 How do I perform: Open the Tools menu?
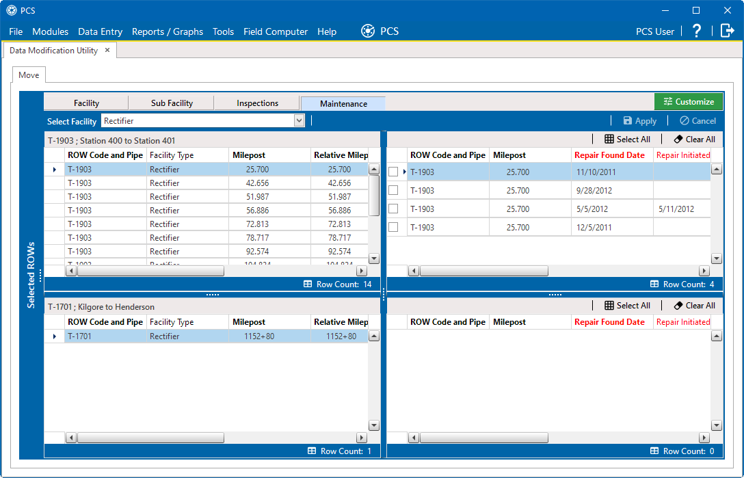(223, 32)
